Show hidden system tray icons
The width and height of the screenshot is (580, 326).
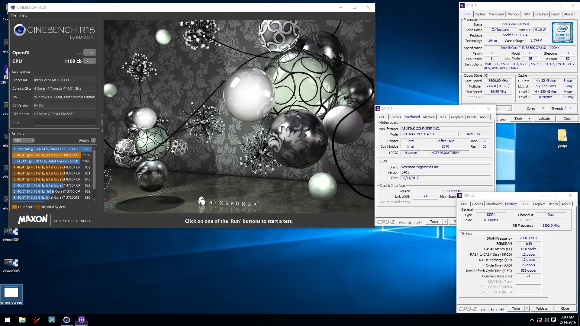pos(532,320)
